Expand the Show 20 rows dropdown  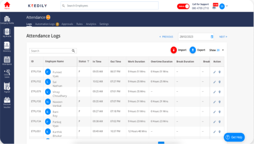click(x=223, y=50)
